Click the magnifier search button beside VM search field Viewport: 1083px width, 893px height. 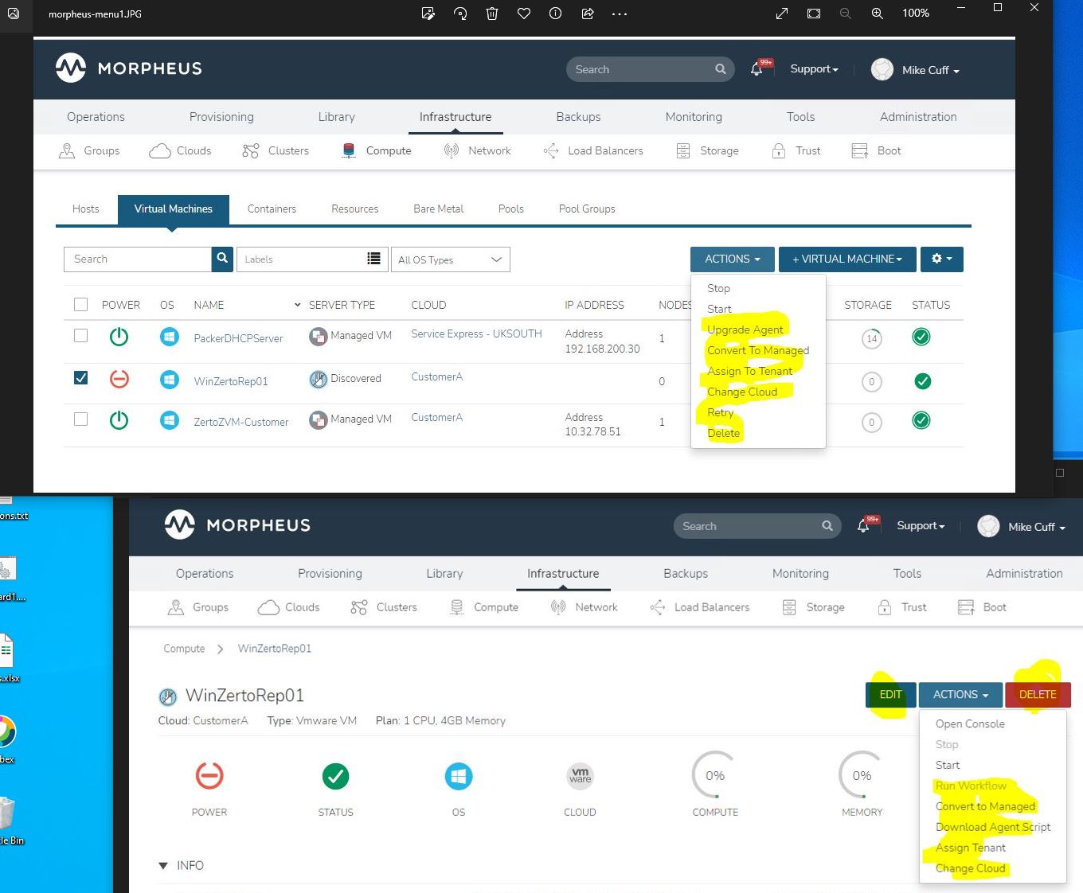point(222,259)
